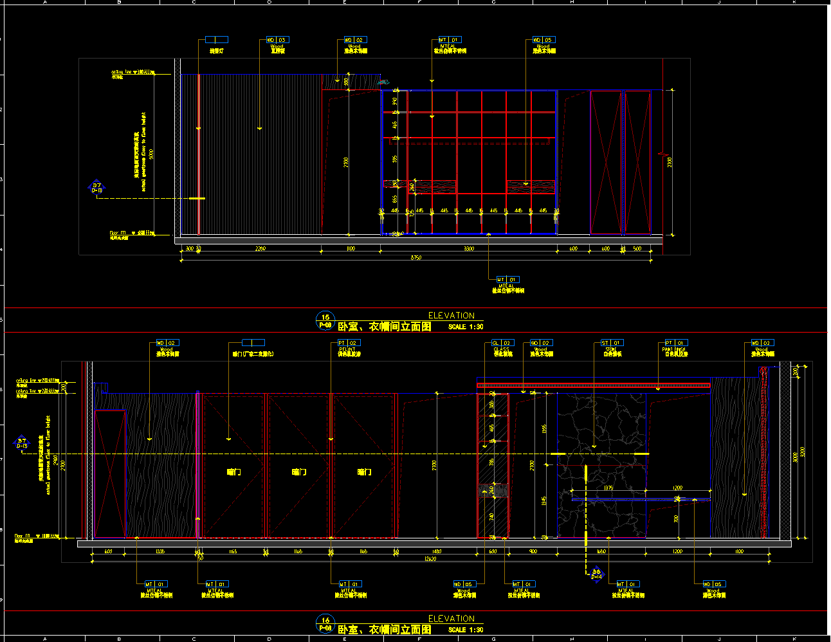The image size is (831, 642).
Task: Select the MT 01 tag above the upper elevation
Action: coord(449,40)
